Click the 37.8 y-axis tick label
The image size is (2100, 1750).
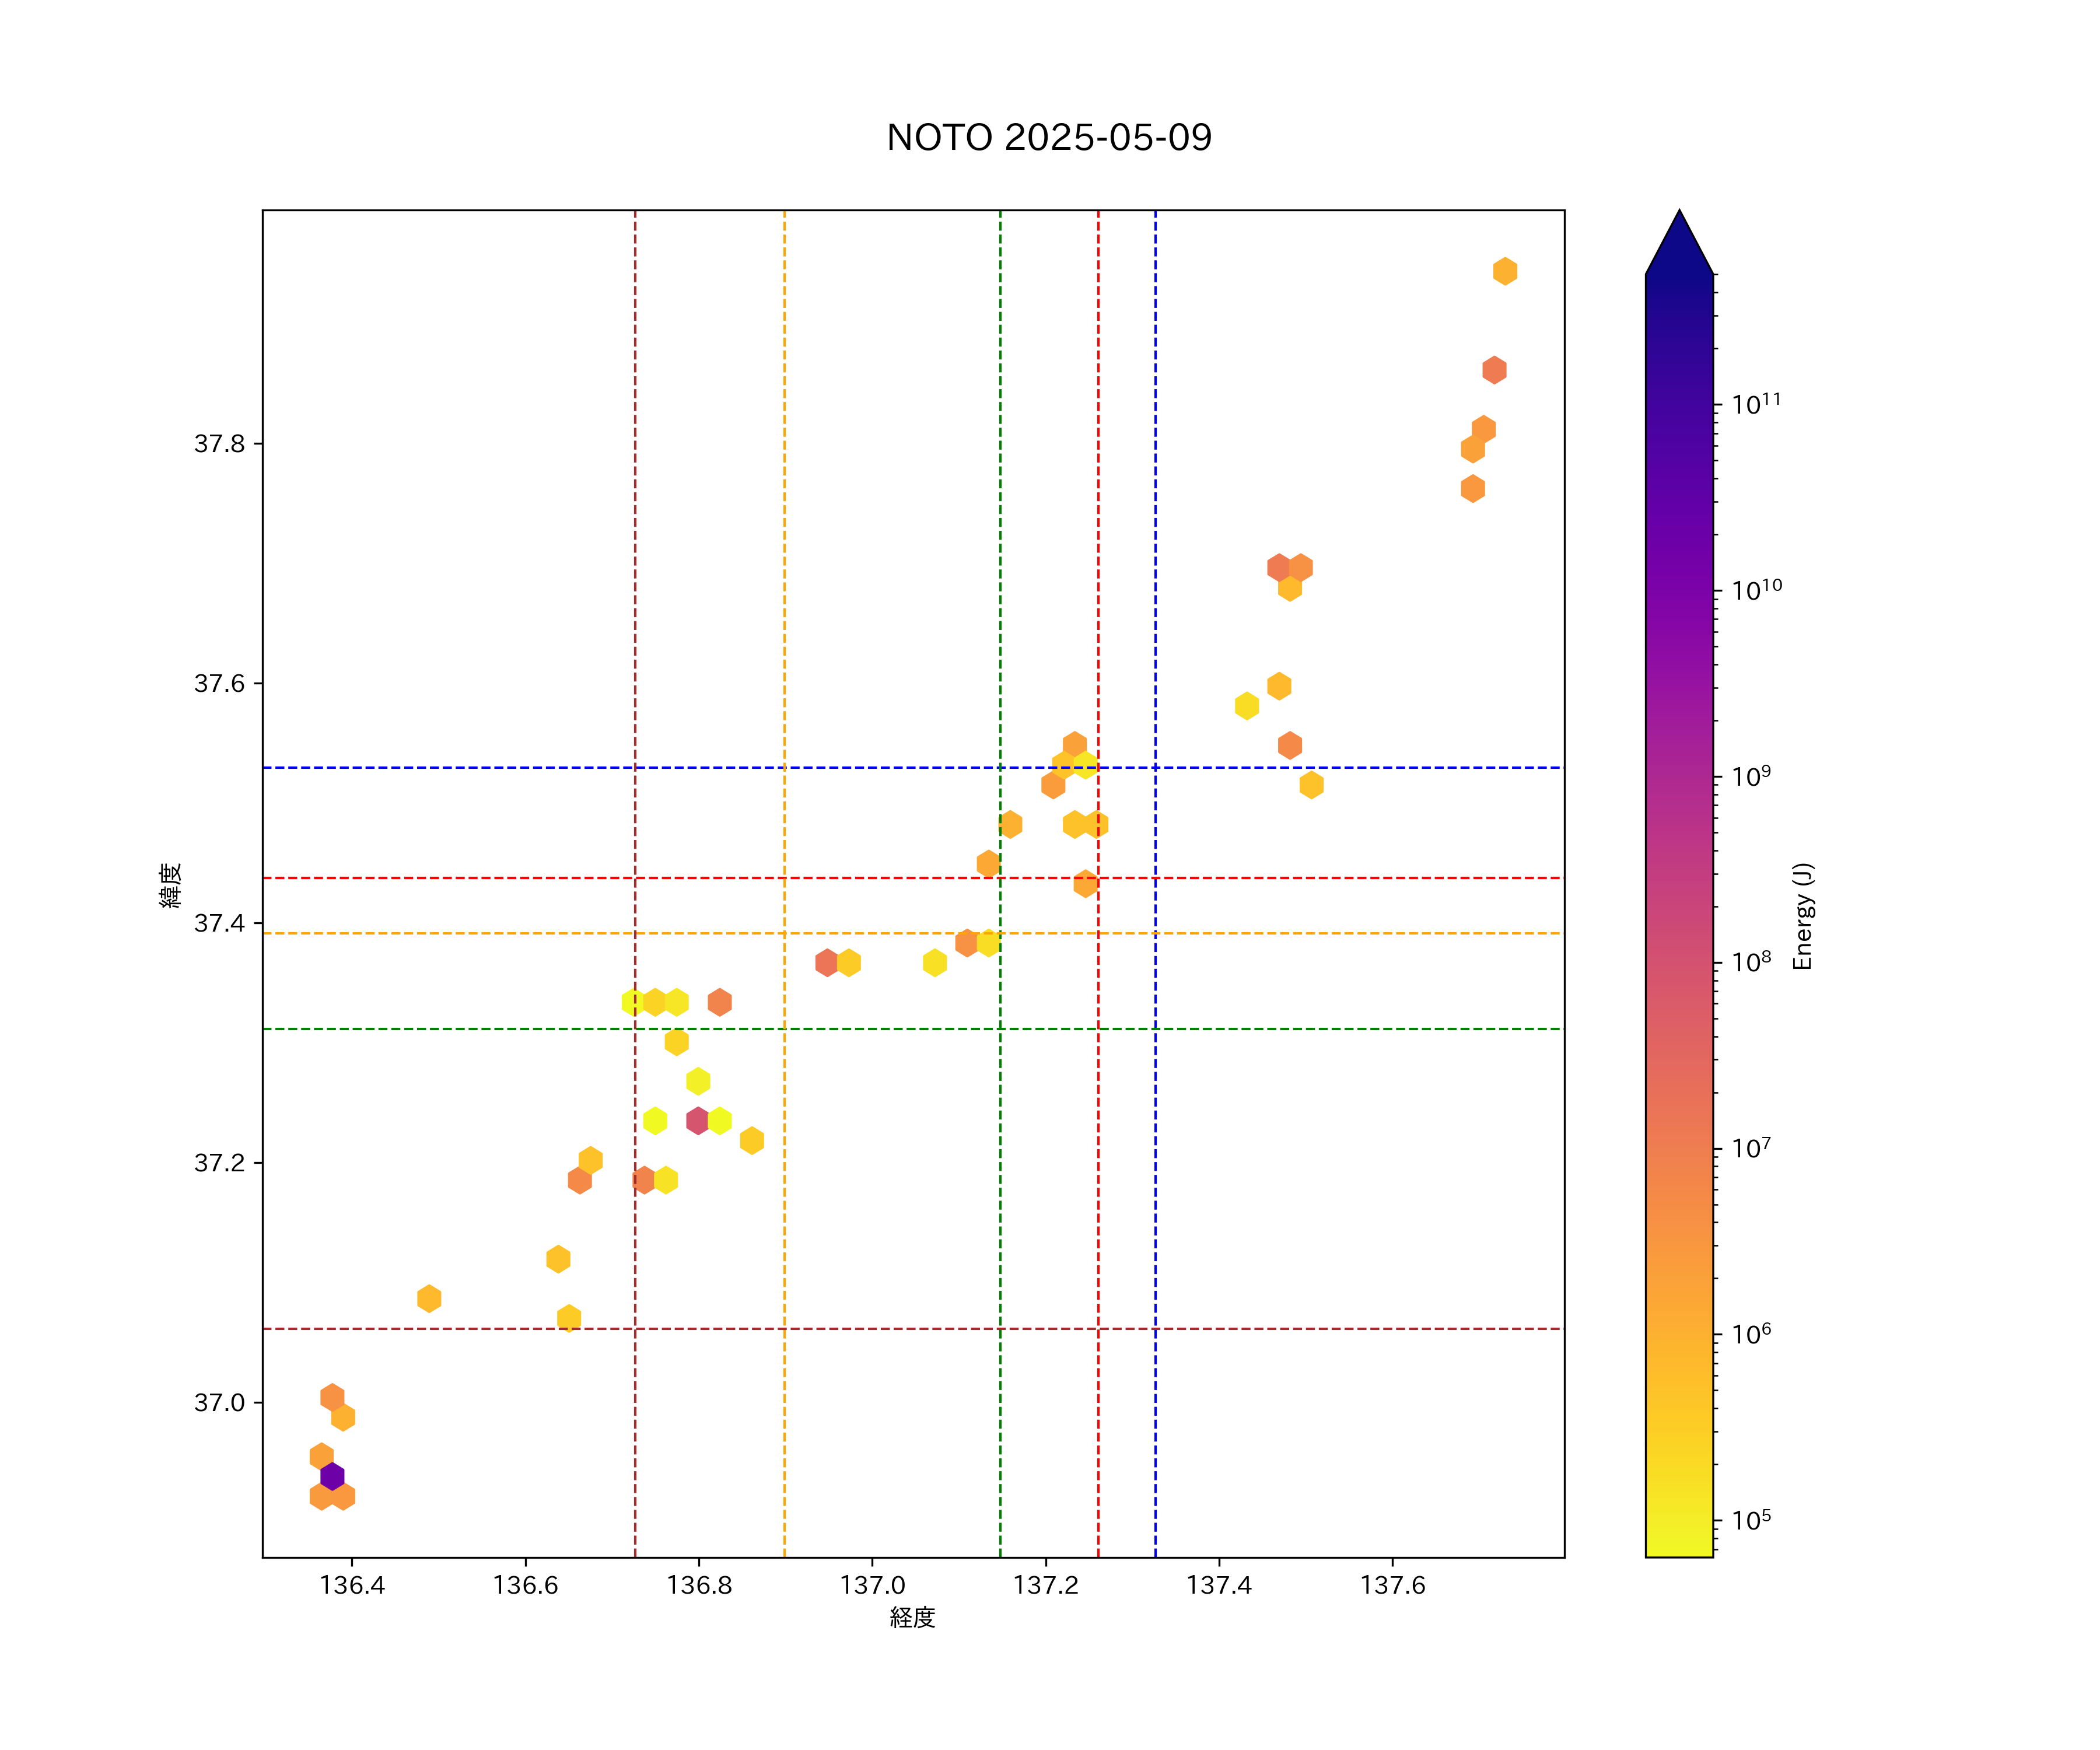219,444
